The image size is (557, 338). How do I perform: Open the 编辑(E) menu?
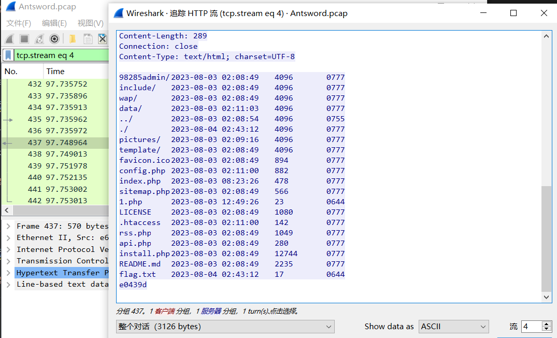[x=54, y=23]
